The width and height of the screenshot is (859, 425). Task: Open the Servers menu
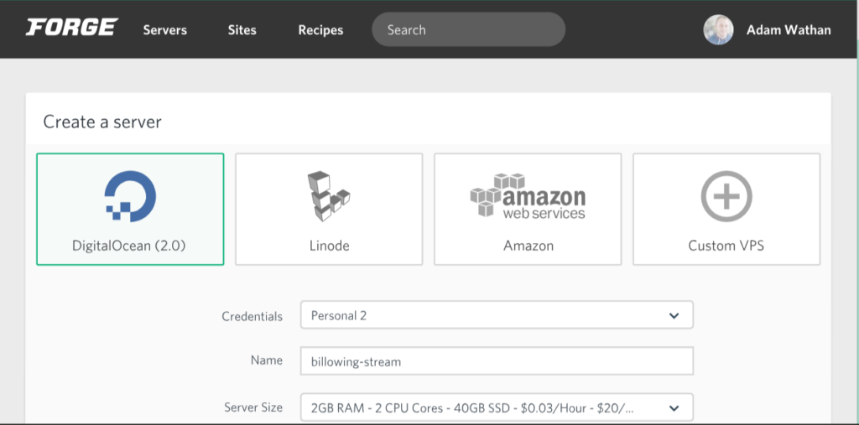[165, 30]
